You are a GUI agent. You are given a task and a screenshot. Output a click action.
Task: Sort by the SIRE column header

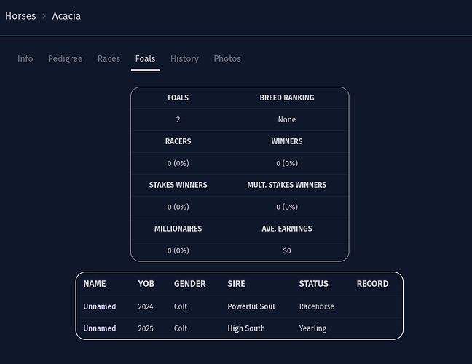click(x=236, y=284)
